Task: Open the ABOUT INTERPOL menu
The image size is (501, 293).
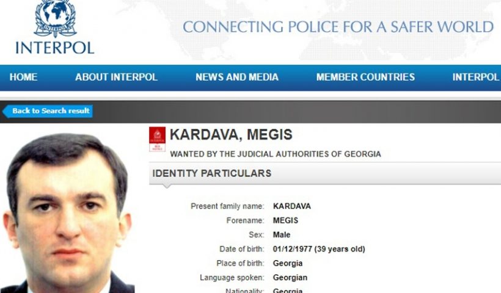Action: click(116, 78)
